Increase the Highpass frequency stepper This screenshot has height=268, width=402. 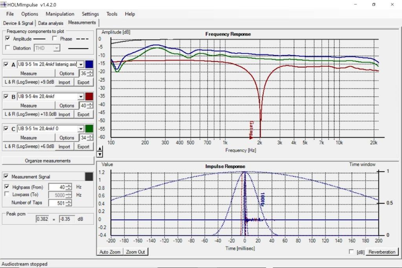click(x=69, y=185)
